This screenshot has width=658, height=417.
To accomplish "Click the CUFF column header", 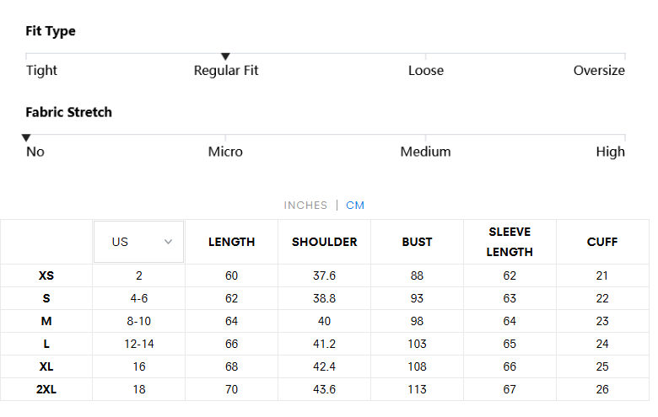I will pos(602,242).
